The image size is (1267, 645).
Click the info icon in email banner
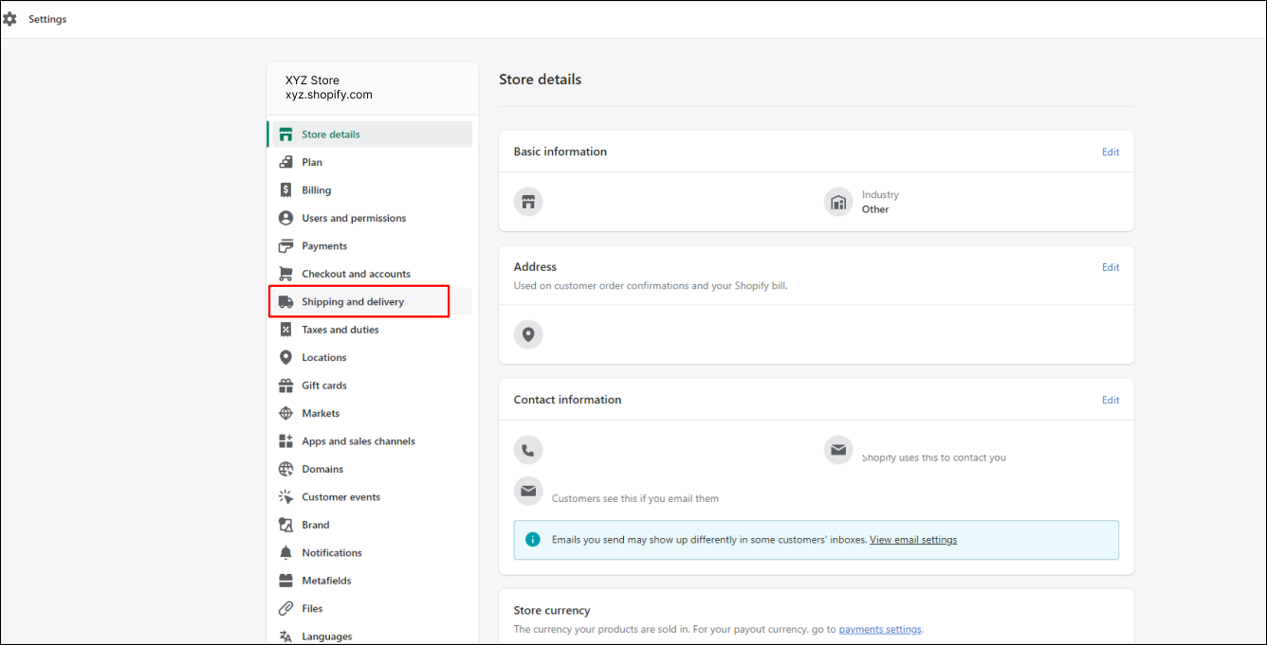pos(533,540)
